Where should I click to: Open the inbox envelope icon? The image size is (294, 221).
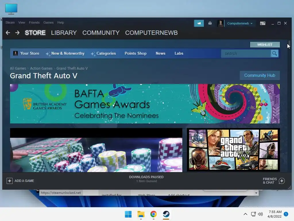(x=210, y=23)
